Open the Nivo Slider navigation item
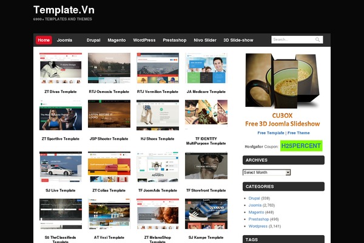 [205, 40]
